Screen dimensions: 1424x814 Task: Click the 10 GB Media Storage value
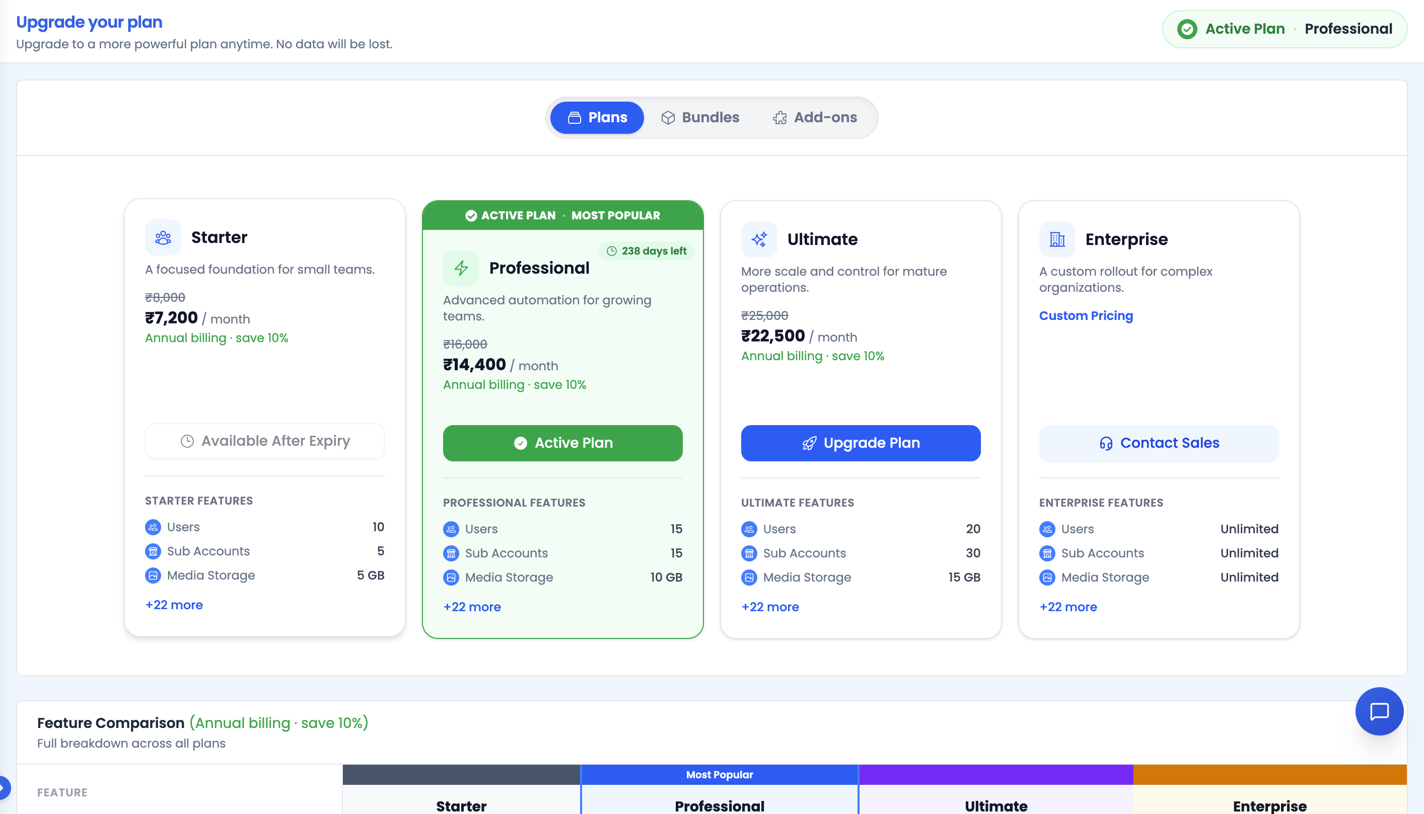click(x=666, y=578)
